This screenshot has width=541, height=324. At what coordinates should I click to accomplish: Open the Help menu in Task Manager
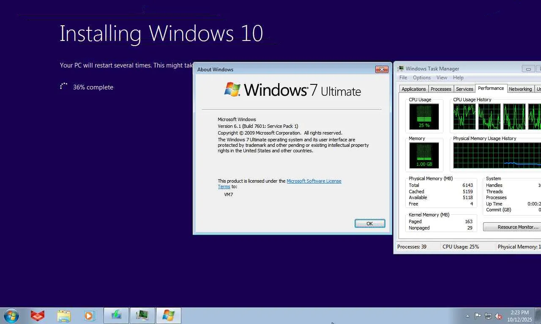(458, 78)
